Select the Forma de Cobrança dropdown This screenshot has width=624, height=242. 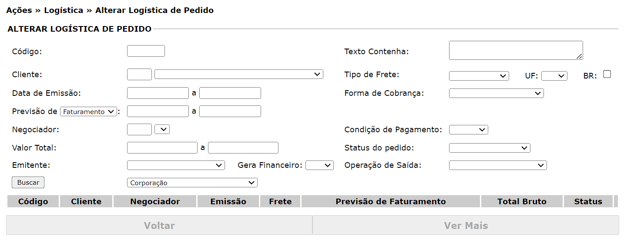496,93
